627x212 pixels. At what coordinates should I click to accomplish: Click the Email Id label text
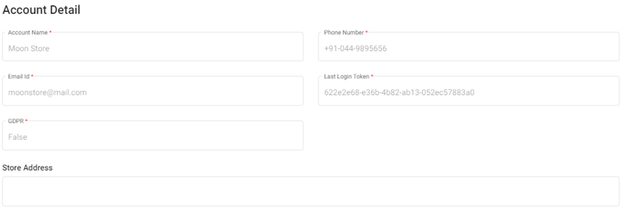[x=19, y=76]
